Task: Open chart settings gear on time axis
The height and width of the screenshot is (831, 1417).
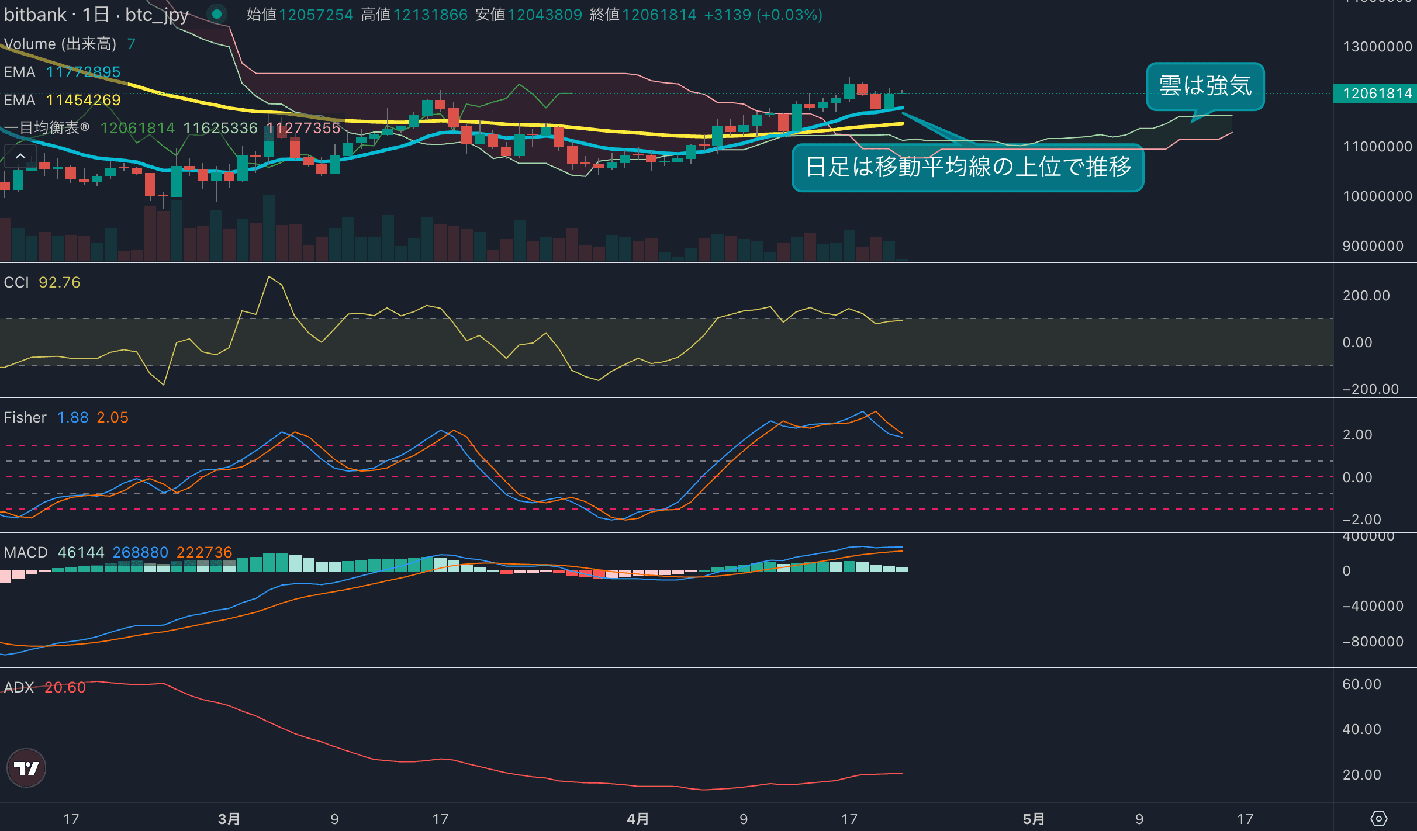Action: [1378, 819]
